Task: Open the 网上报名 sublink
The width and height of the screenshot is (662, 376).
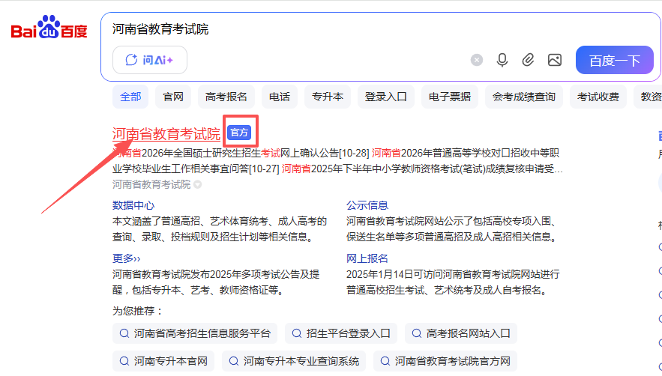Action: (x=367, y=258)
